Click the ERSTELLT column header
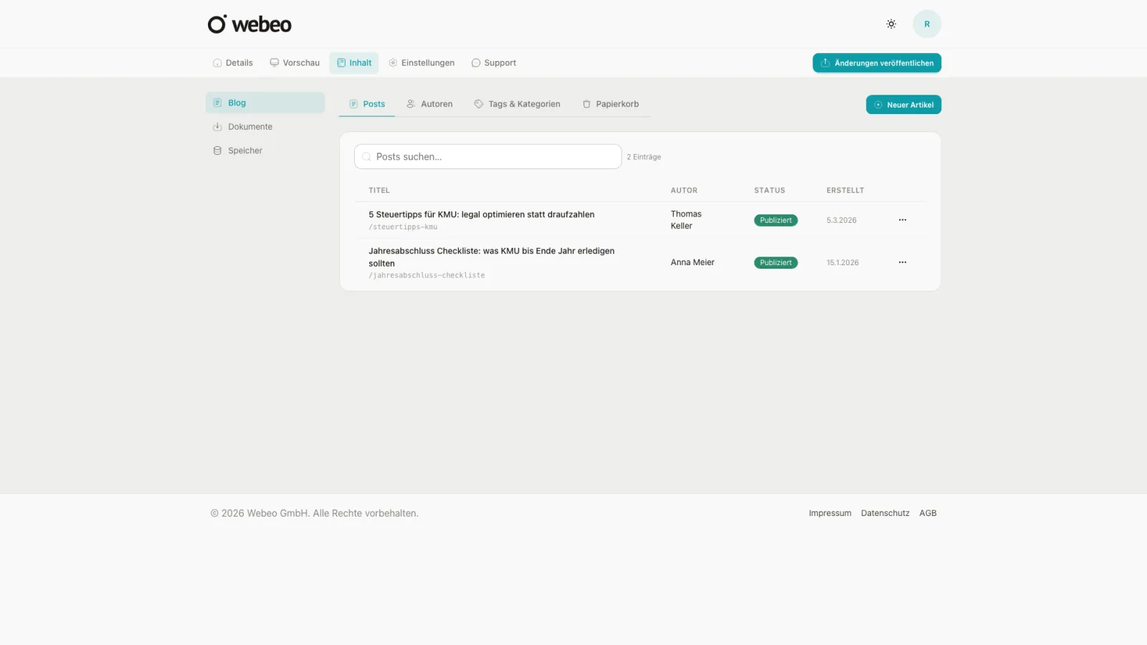Image resolution: width=1147 pixels, height=645 pixels. [x=845, y=191]
